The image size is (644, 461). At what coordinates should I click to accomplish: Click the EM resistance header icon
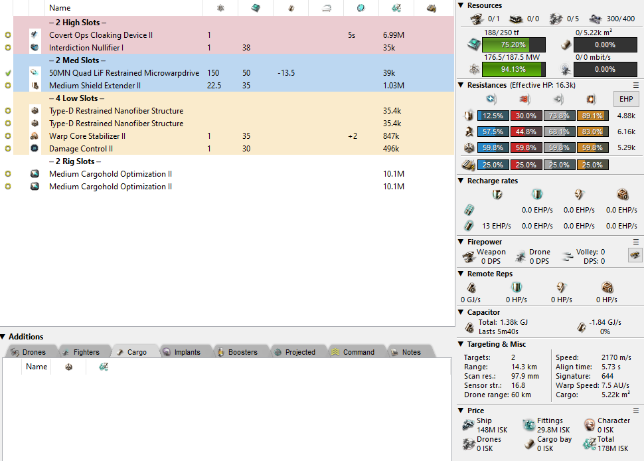pyautogui.click(x=491, y=100)
